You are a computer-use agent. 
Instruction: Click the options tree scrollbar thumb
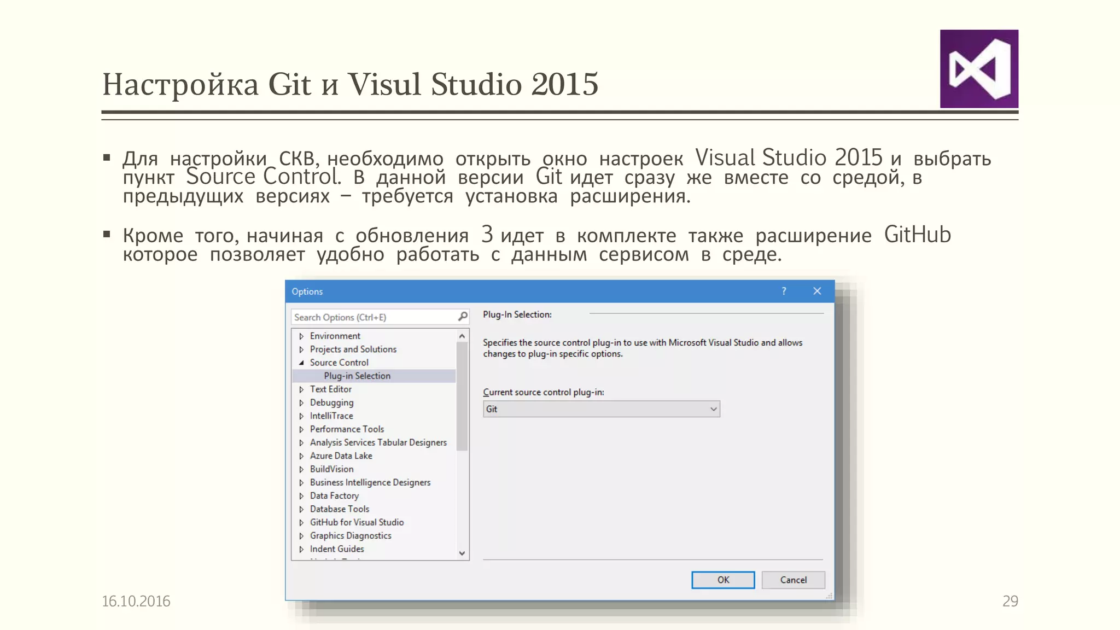pos(462,396)
